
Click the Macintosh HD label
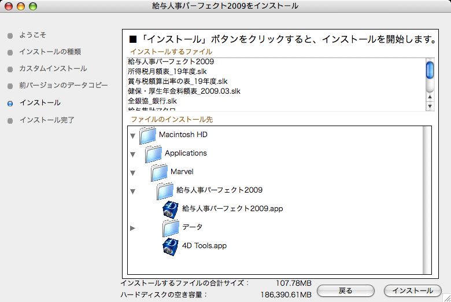(183, 134)
